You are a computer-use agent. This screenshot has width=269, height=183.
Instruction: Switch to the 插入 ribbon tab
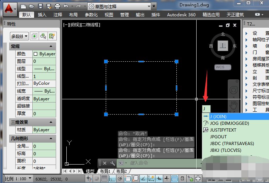point(42,15)
